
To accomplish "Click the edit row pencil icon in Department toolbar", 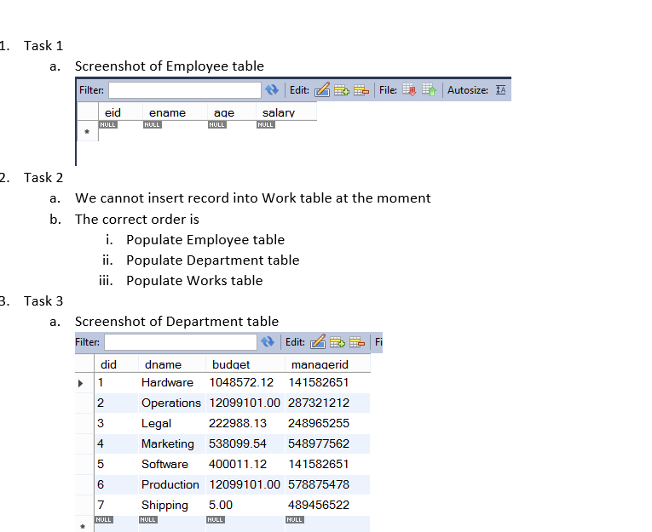I will pos(318,342).
